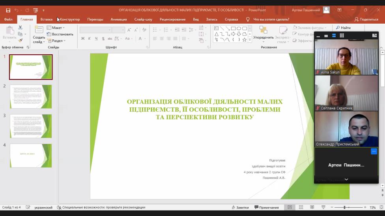The width and height of the screenshot is (385, 216).
Task: Open the Ribbon Display Options icon
Action: 339,10
